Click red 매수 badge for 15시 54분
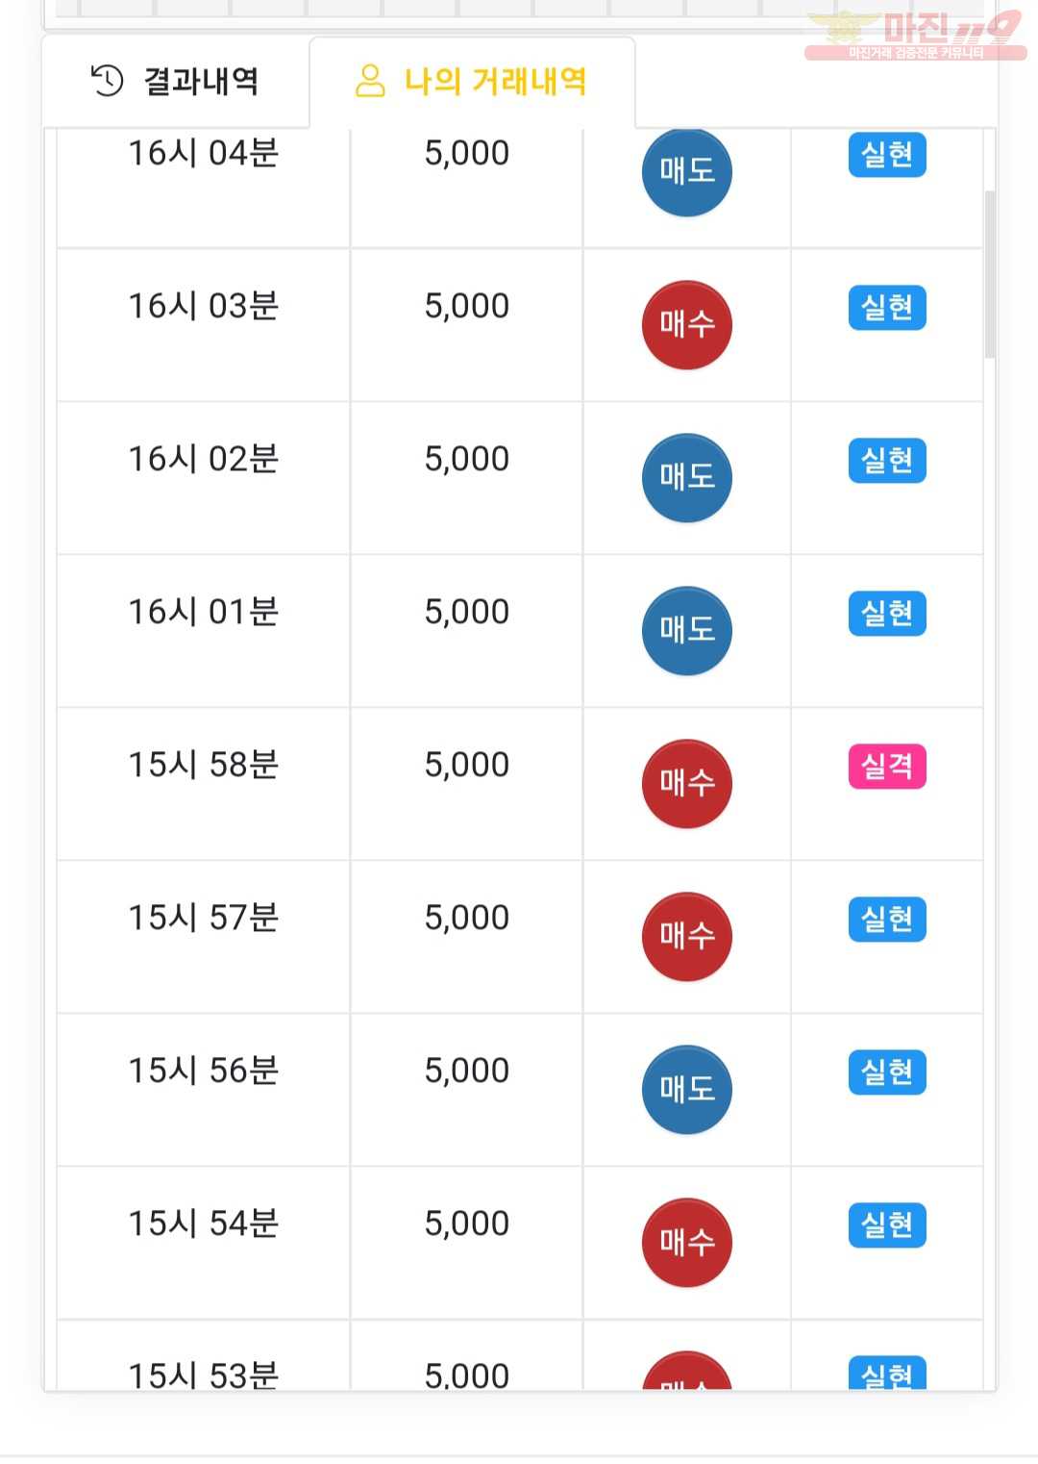This screenshot has width=1038, height=1464. coord(686,1243)
